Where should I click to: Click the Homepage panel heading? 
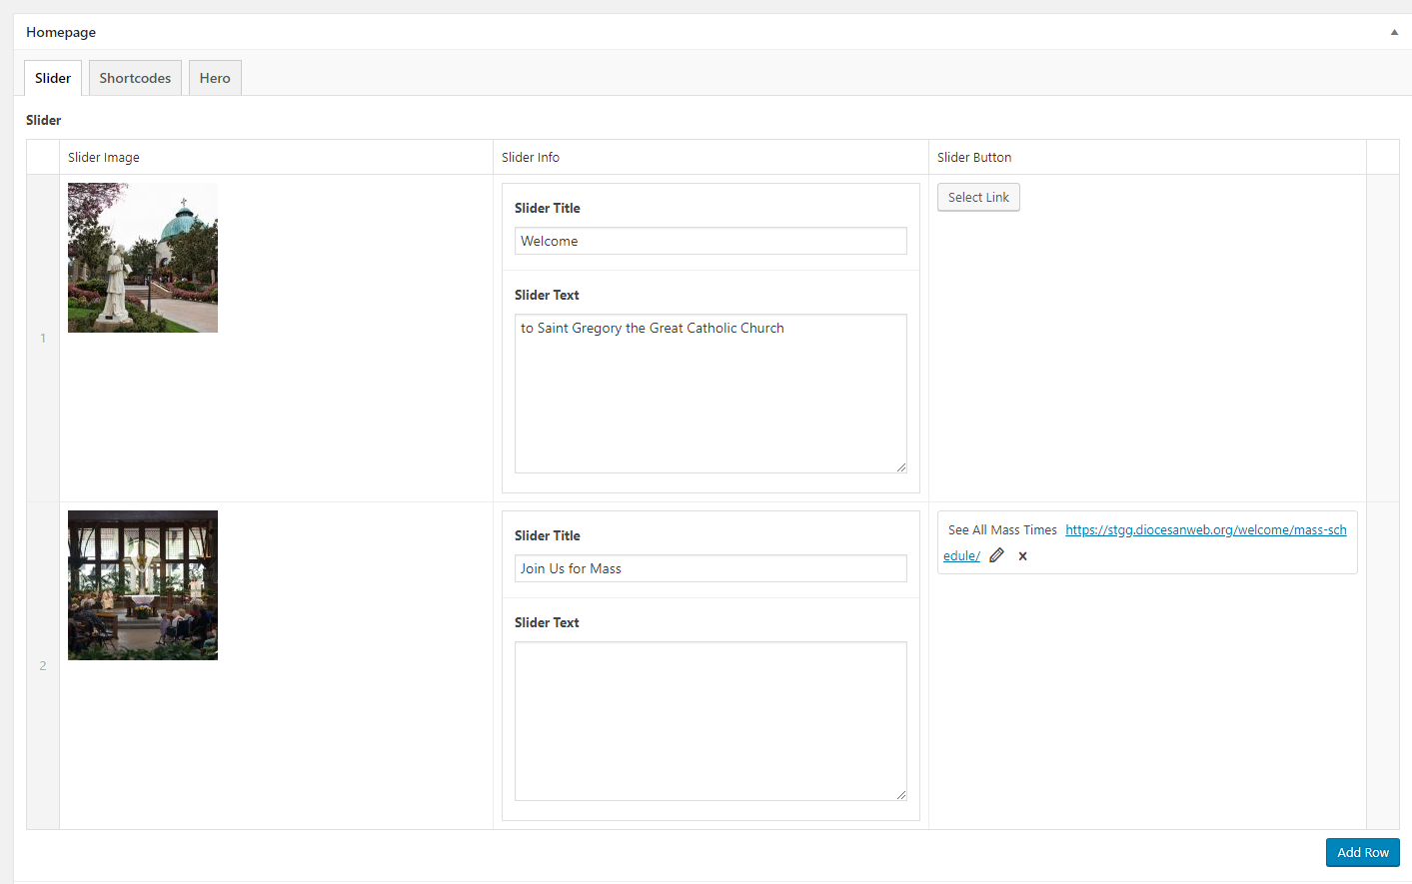pyautogui.click(x=61, y=32)
